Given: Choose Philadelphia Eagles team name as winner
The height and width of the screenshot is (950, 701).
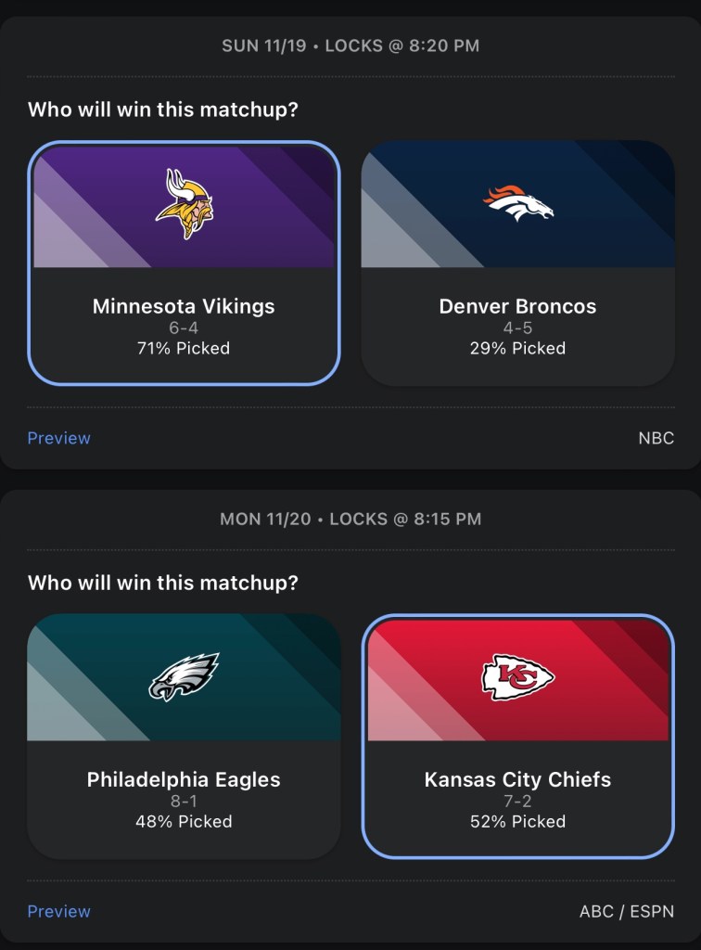Looking at the screenshot, I should [184, 779].
